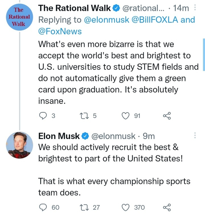
Task: Open more options on Rational Walk tweet
Action: click(195, 8)
